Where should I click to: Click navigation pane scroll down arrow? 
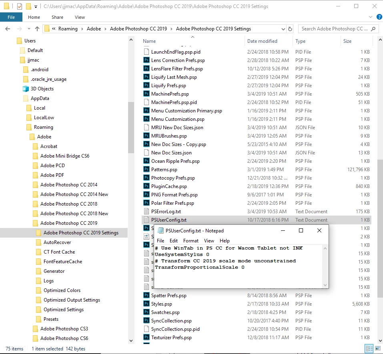pyautogui.click(x=131, y=340)
